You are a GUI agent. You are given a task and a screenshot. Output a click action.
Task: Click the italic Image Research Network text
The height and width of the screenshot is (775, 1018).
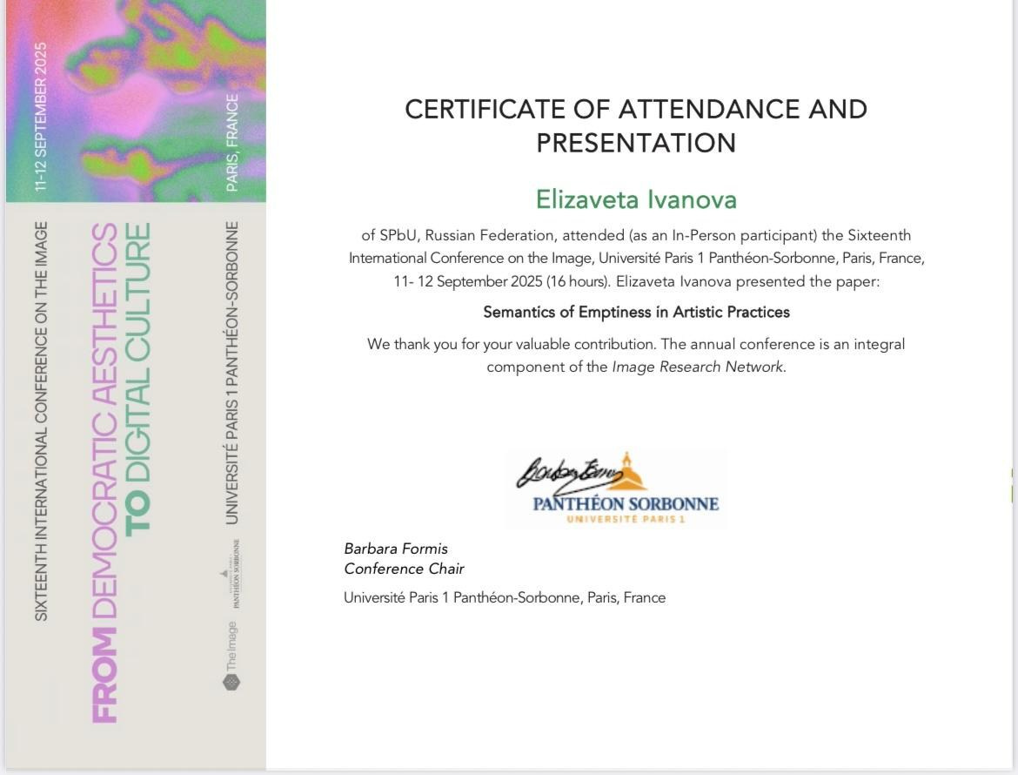pos(697,367)
